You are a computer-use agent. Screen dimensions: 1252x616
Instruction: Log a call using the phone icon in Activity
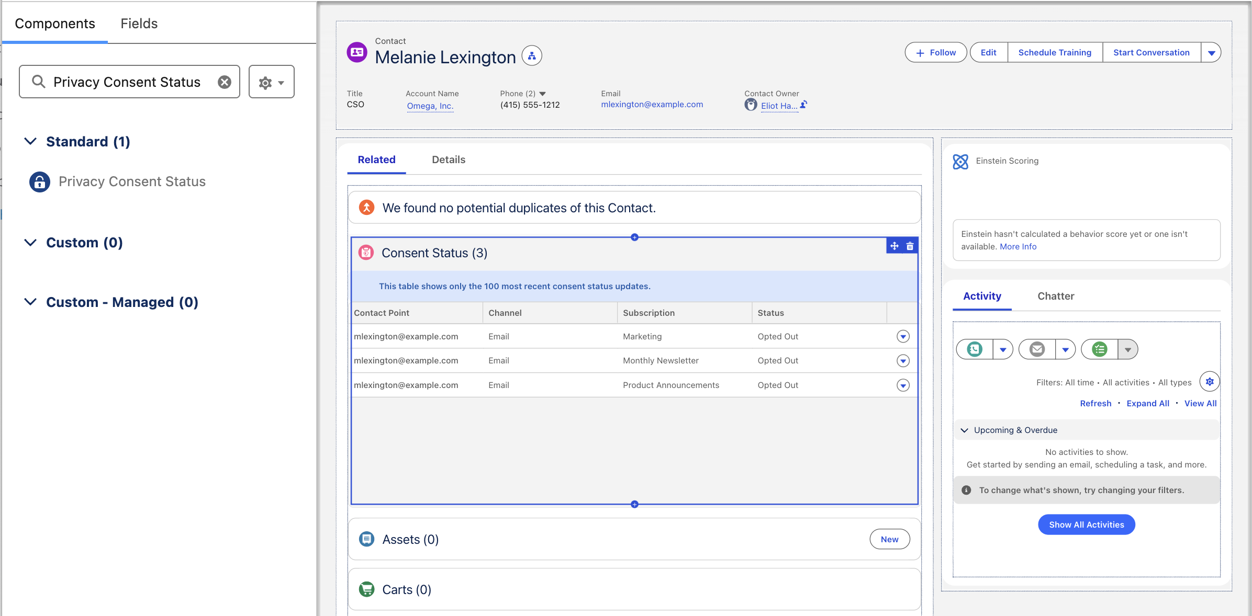tap(974, 349)
